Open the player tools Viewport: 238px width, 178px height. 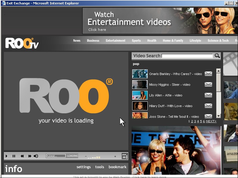[x=100, y=167]
